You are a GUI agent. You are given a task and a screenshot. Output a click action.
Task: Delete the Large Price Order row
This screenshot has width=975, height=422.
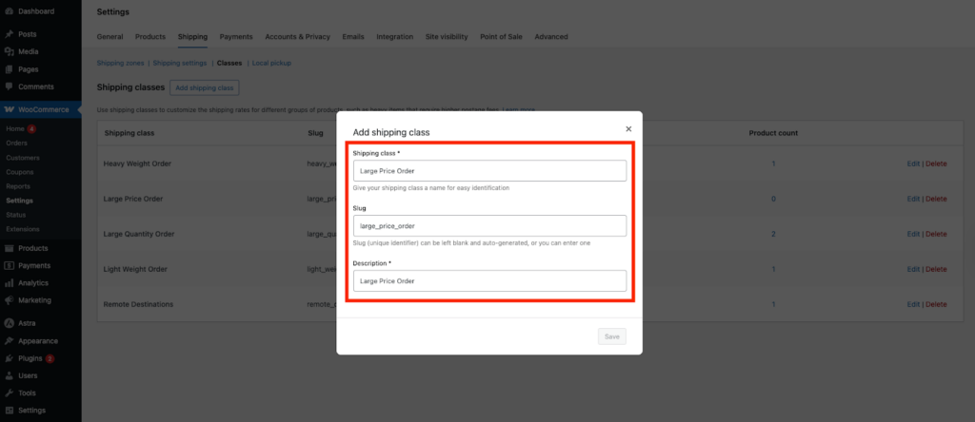[x=936, y=199]
